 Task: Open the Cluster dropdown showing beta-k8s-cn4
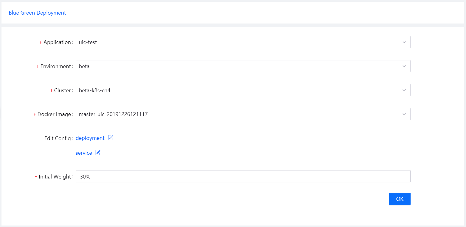[238, 90]
